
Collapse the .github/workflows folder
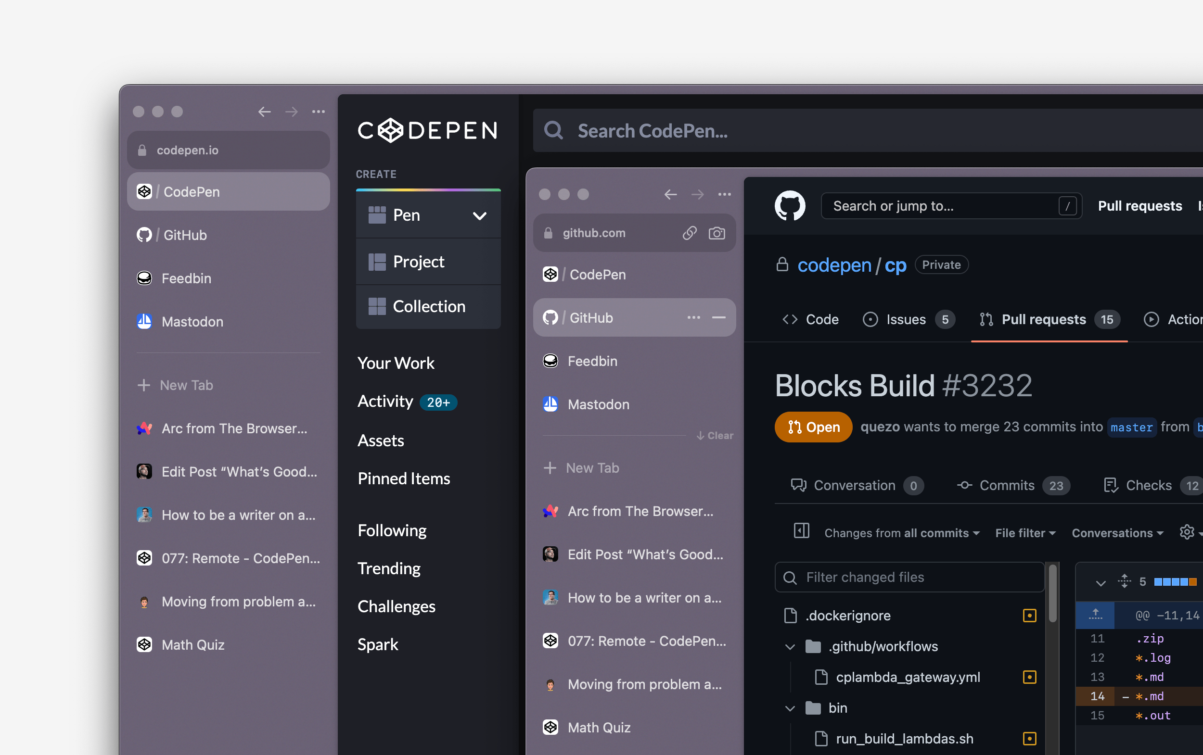pos(790,647)
